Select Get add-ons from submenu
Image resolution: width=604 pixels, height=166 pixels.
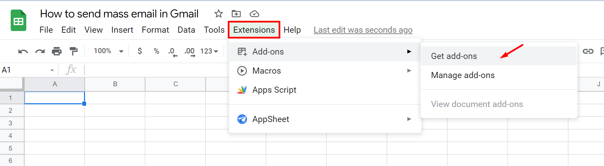tap(454, 56)
